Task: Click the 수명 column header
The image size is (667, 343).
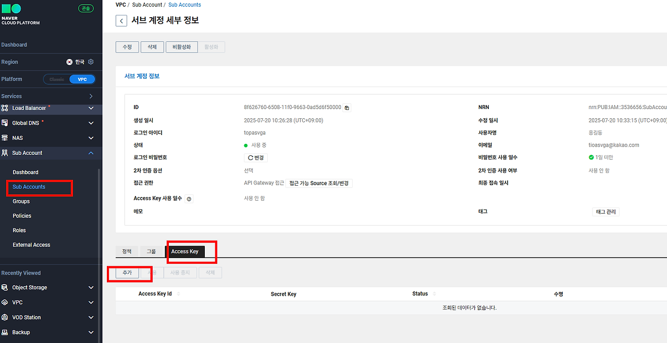Action: (558, 294)
